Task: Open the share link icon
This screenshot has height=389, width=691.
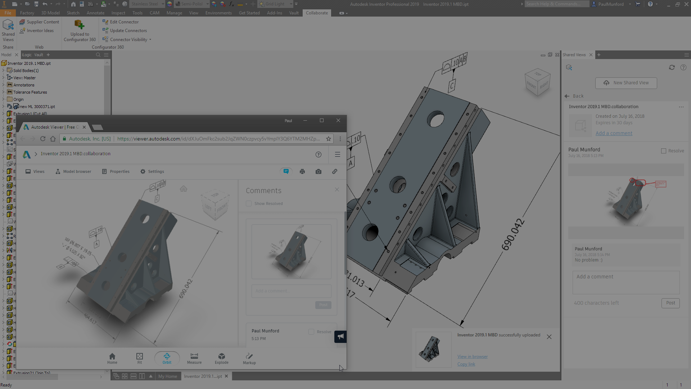Action: [335, 171]
